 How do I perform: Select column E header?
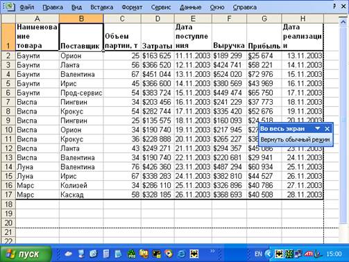[193, 19]
